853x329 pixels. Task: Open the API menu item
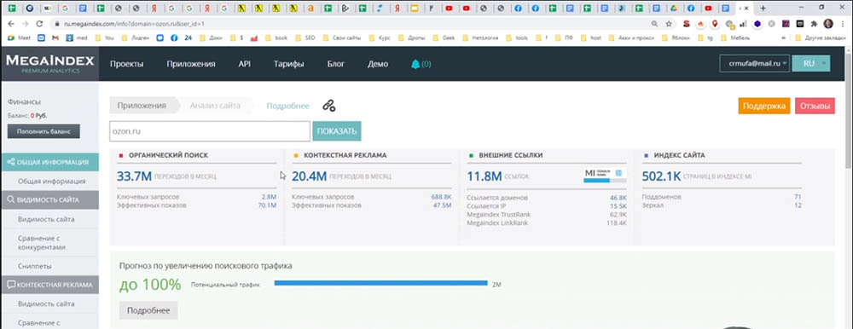pyautogui.click(x=244, y=64)
